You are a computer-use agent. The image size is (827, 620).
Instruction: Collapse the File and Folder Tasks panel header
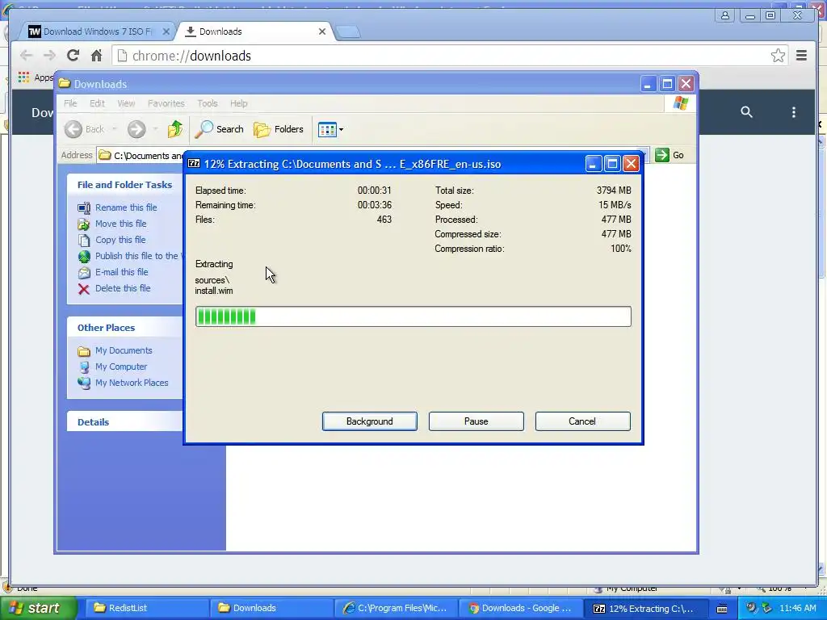pyautogui.click(x=124, y=185)
